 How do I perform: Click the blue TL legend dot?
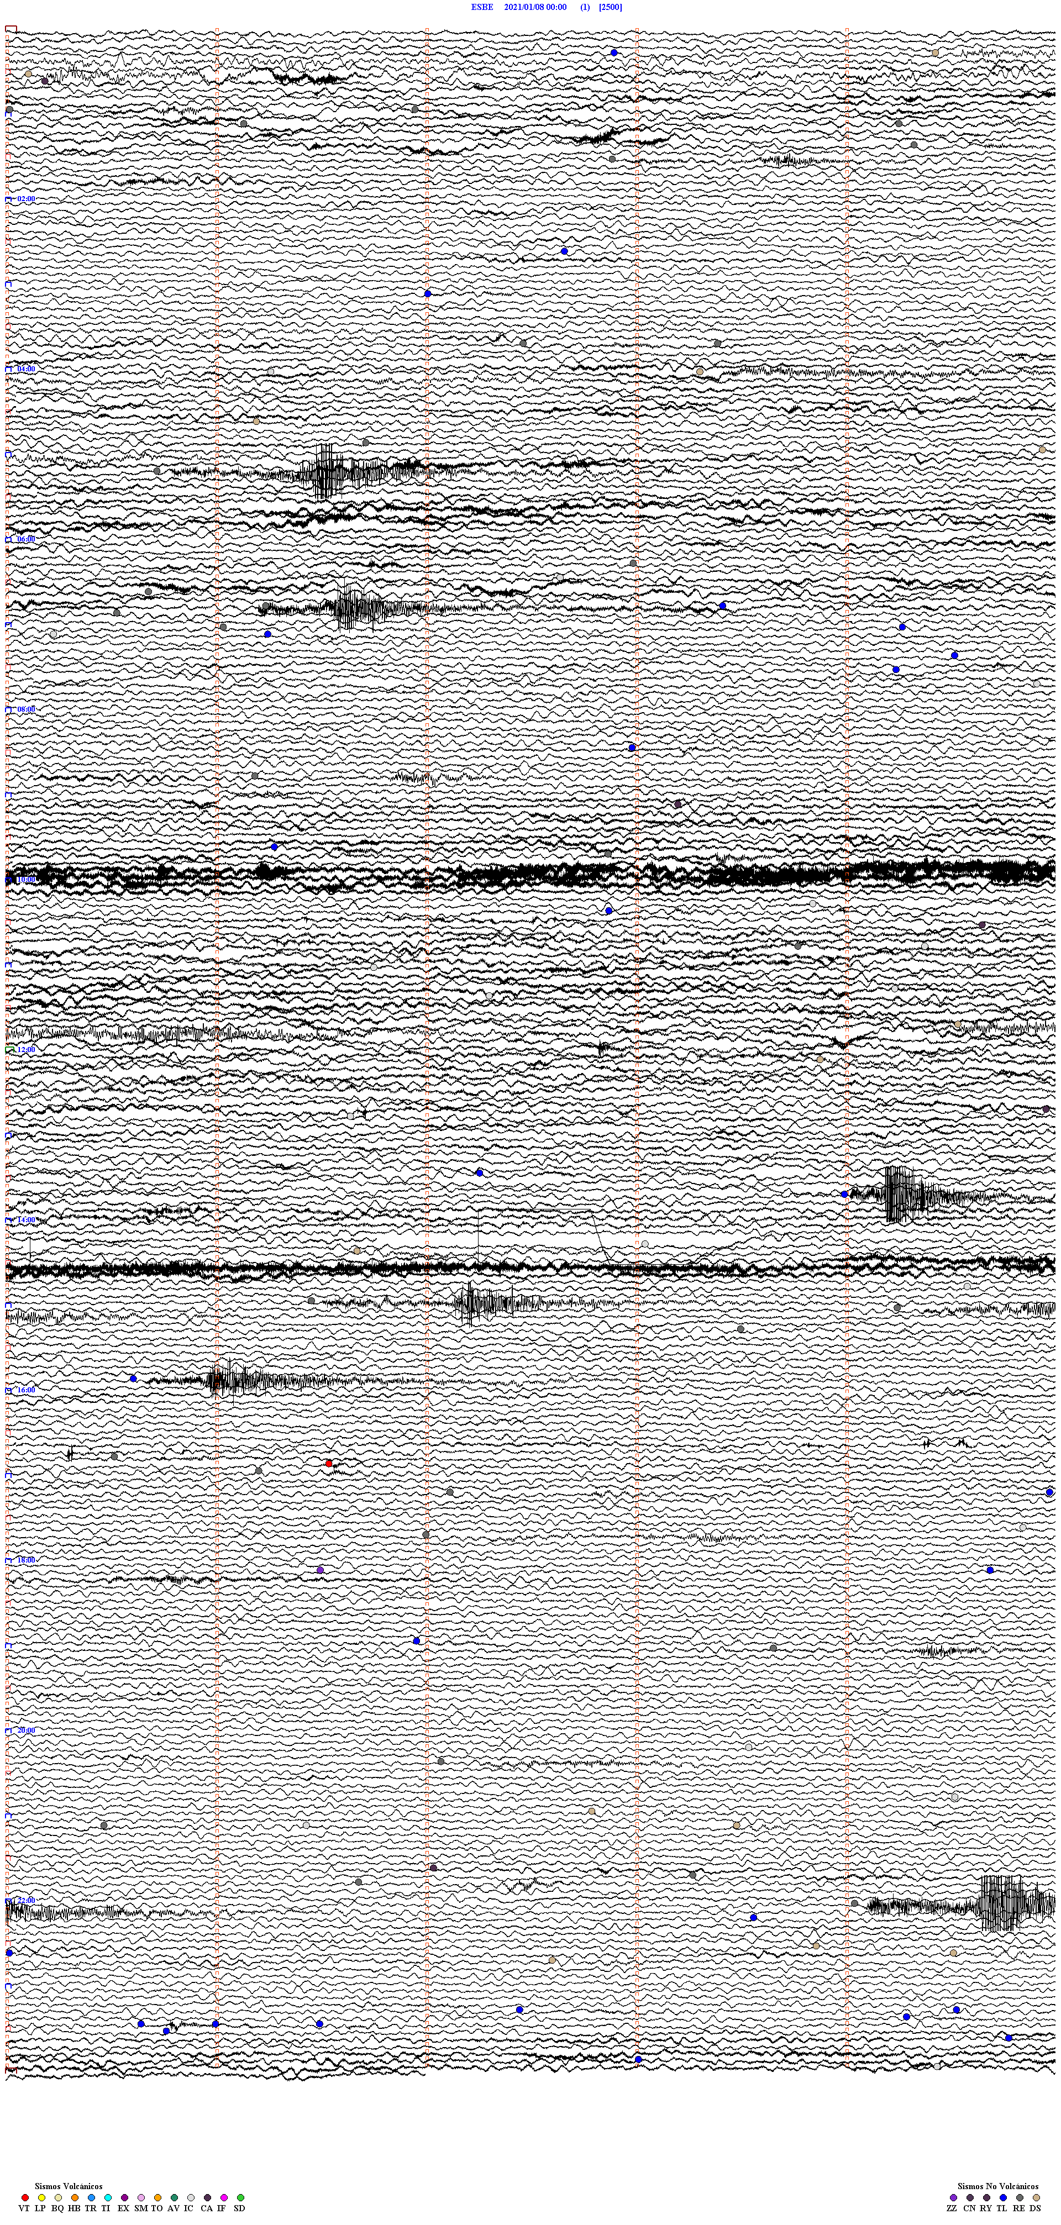[1003, 2197]
